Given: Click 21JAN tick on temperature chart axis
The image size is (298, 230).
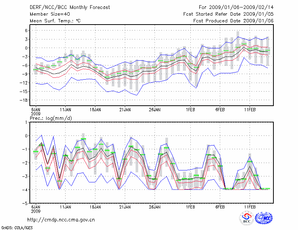Looking at the screenshot, I should (125, 110).
